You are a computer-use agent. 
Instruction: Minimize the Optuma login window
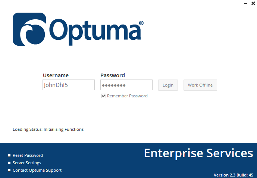click(245, 3)
